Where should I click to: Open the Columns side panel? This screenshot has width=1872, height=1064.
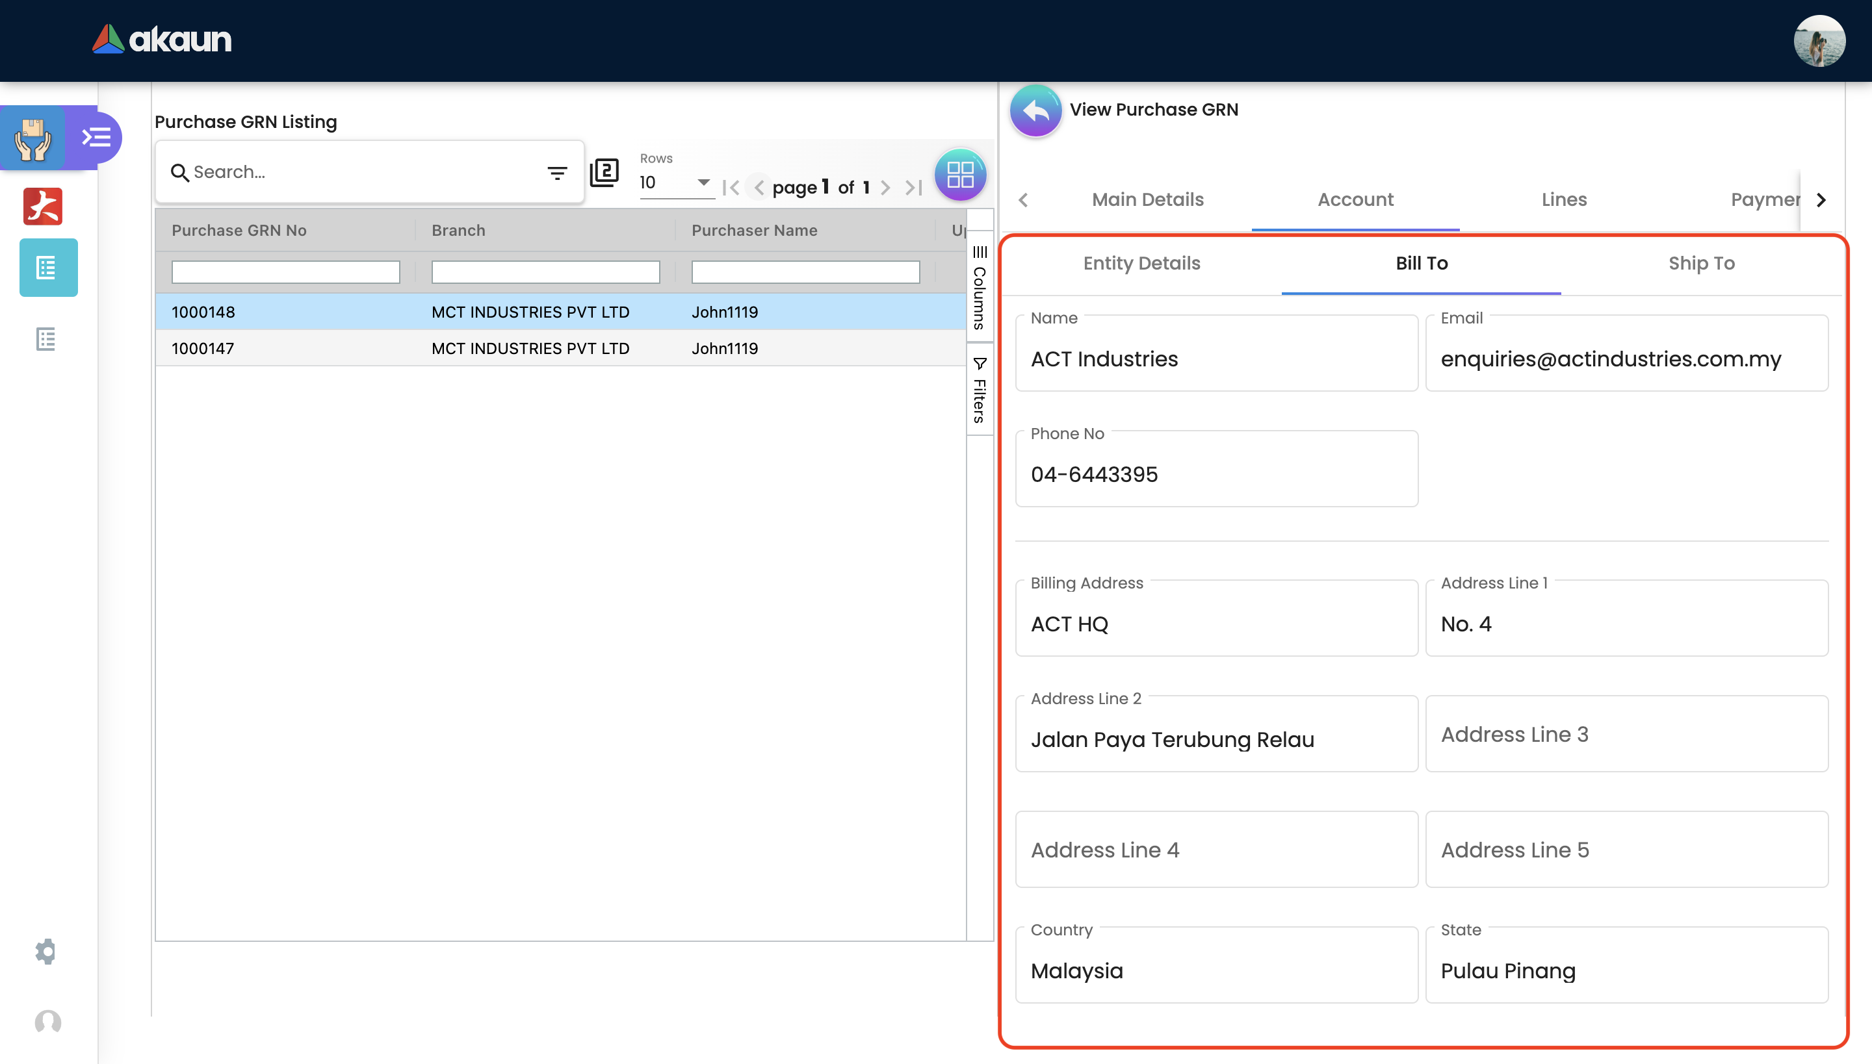pyautogui.click(x=980, y=288)
